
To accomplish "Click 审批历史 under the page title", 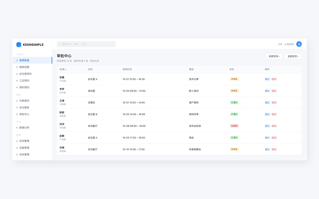I will [95, 61].
